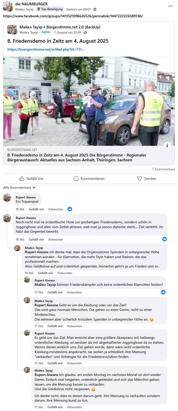
Task: Toggle Gefällt mir under the Jogginghose comment
Action: tap(36, 240)
